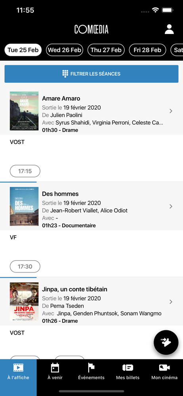Viewport: 183px width, 396px height.
Task: Book the 17:30 showtime
Action: [25, 267]
